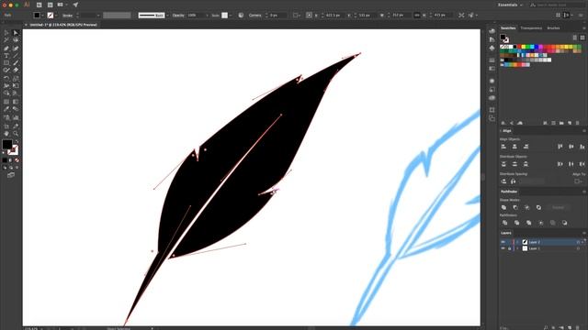
Task: Select the Untitled-1 document tab
Action: click(63, 25)
